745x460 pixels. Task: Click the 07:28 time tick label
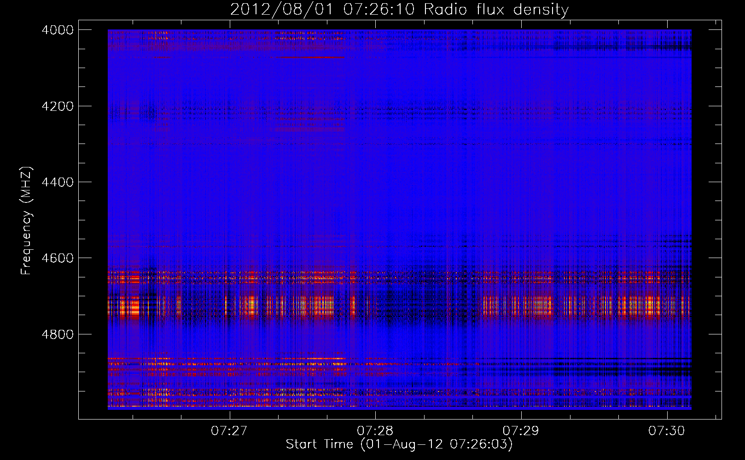click(375, 431)
